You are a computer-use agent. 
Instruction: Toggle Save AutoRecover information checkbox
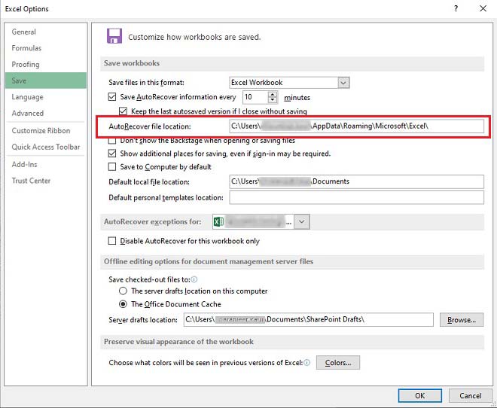112,97
